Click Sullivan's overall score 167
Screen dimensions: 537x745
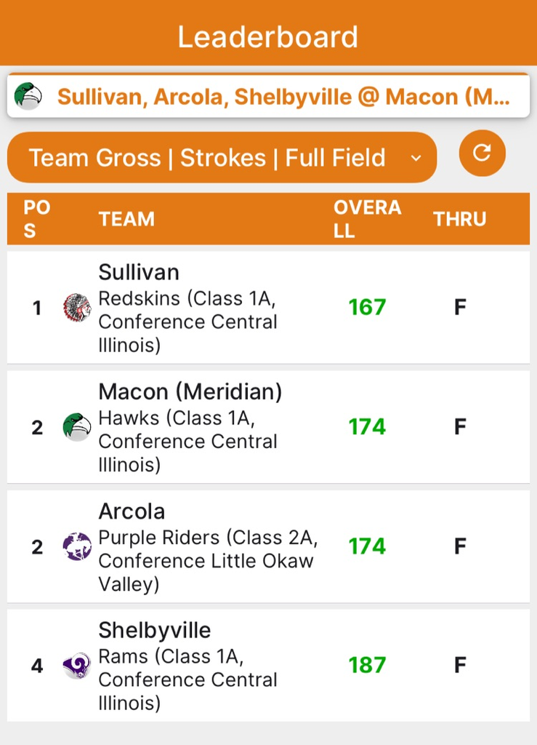tap(367, 307)
